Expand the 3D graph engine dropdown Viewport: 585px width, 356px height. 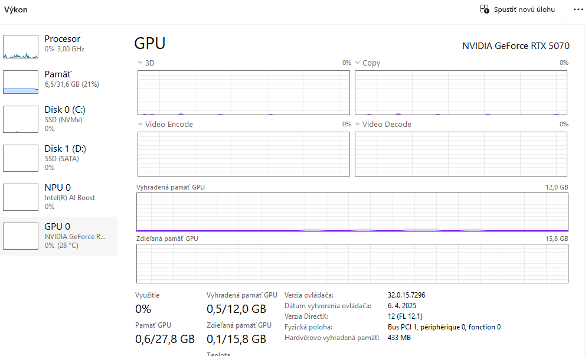tap(140, 63)
